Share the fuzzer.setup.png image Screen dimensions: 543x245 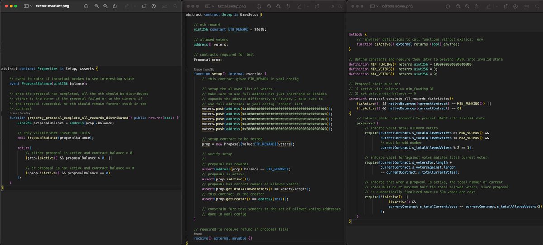(x=288, y=6)
